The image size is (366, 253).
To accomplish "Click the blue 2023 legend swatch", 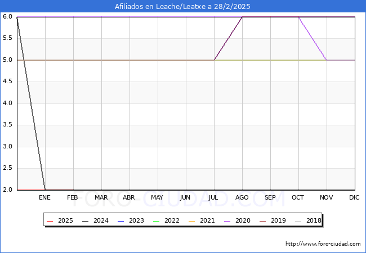I will click(121, 221).
